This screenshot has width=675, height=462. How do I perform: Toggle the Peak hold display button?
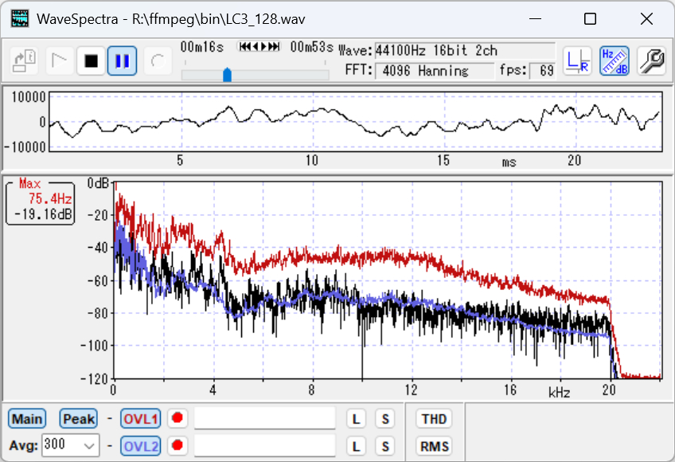(78, 419)
